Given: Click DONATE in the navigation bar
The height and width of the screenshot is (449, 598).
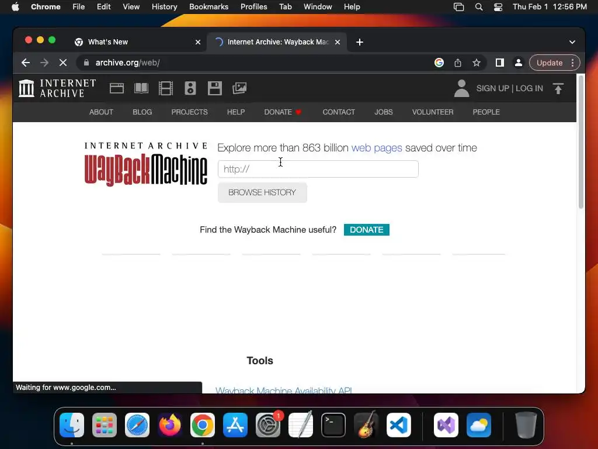Looking at the screenshot, I should [x=283, y=112].
